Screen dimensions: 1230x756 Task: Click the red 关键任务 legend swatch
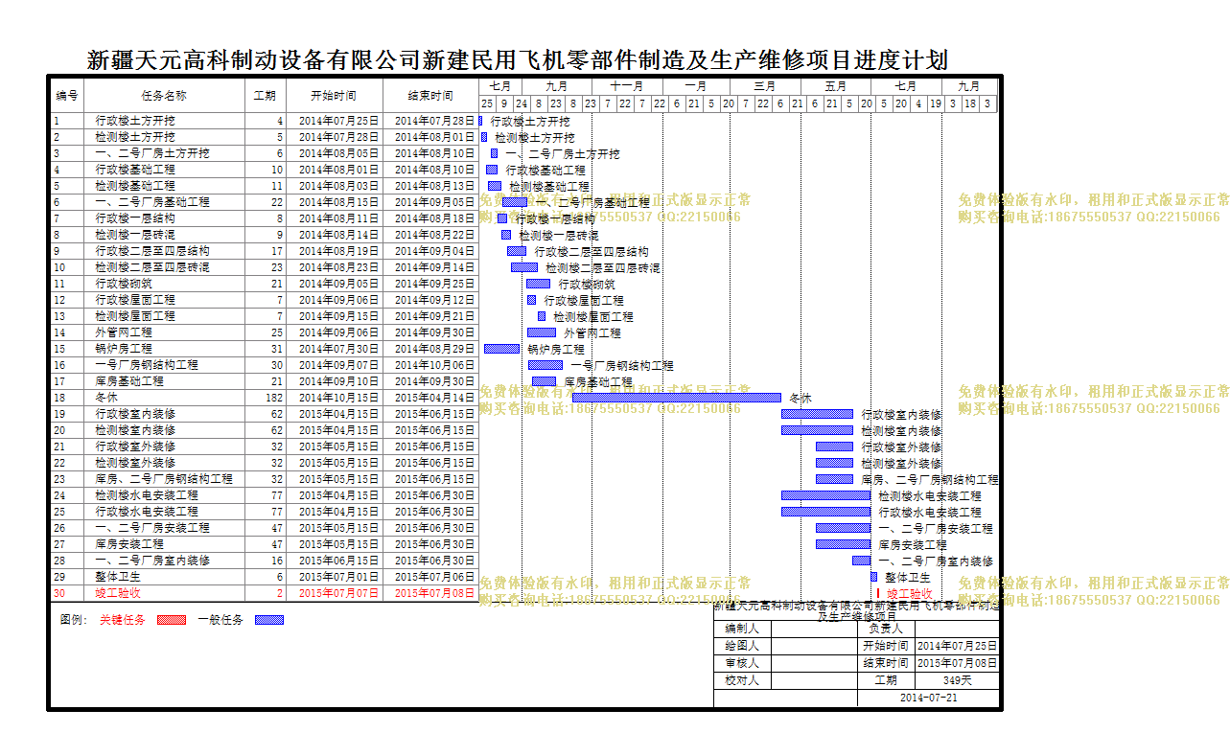[172, 620]
